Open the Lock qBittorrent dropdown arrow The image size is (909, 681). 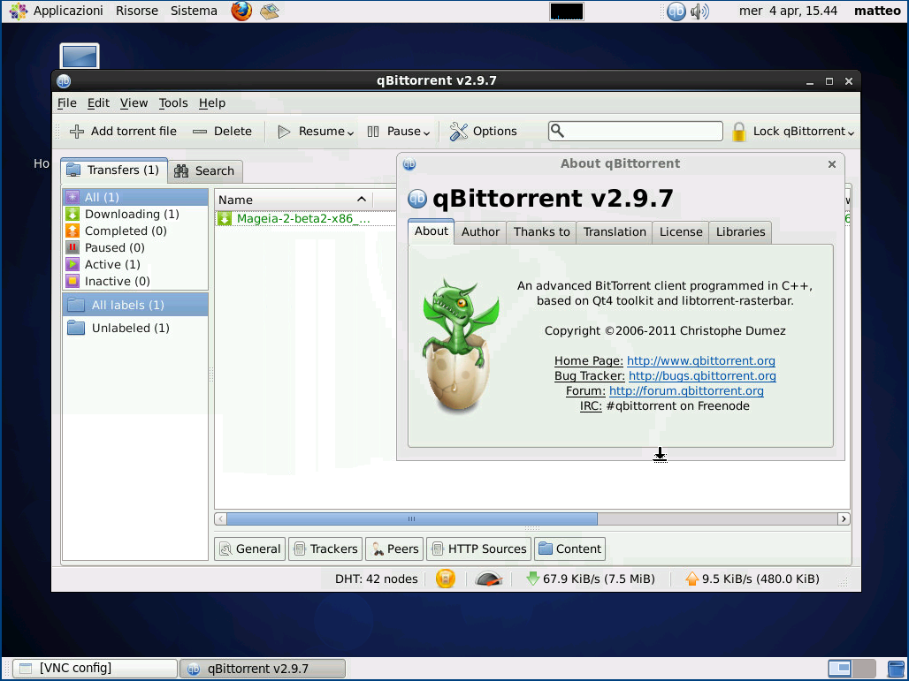click(851, 132)
